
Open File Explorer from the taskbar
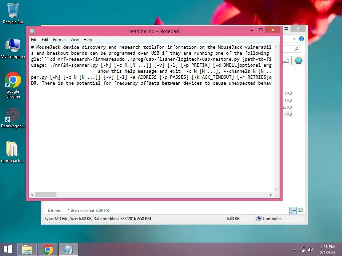pyautogui.click(x=27, y=249)
